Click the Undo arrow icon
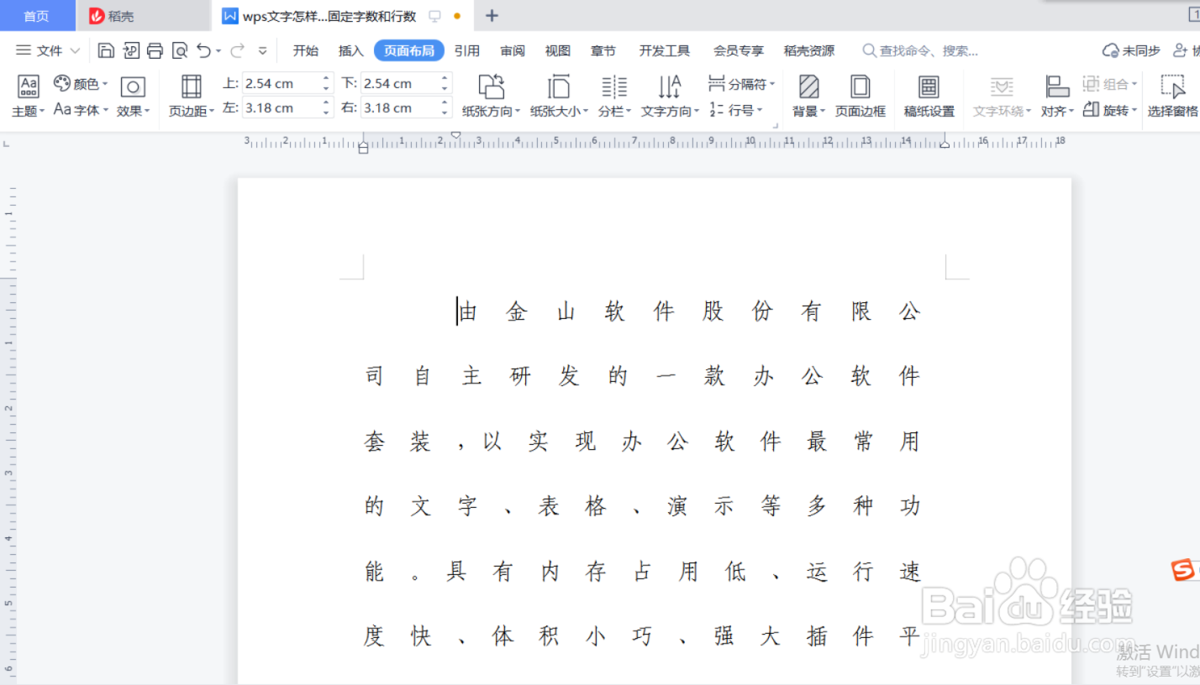The image size is (1200, 685). [203, 51]
